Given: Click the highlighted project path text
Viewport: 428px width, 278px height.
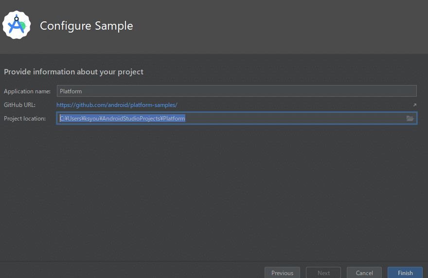Looking at the screenshot, I should click(123, 119).
